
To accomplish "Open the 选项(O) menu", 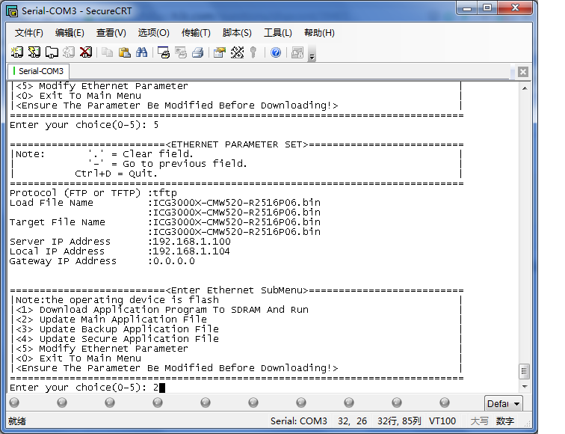I will 153,33.
